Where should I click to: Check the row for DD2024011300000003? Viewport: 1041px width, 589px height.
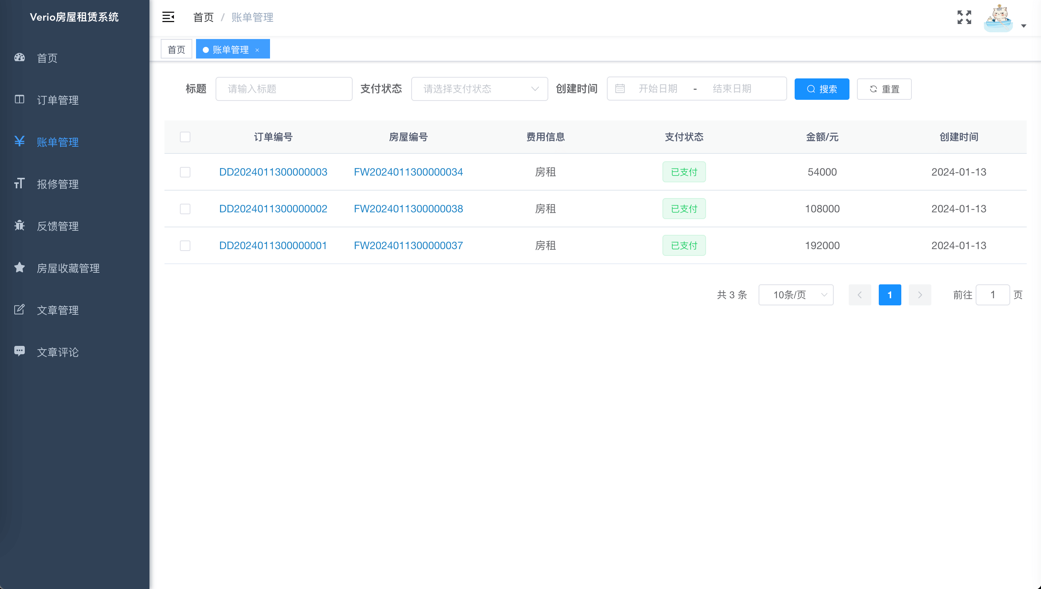(x=185, y=172)
